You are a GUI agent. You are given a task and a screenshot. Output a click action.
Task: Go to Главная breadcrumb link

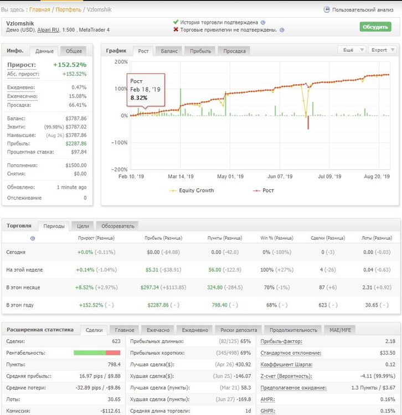(39, 9)
